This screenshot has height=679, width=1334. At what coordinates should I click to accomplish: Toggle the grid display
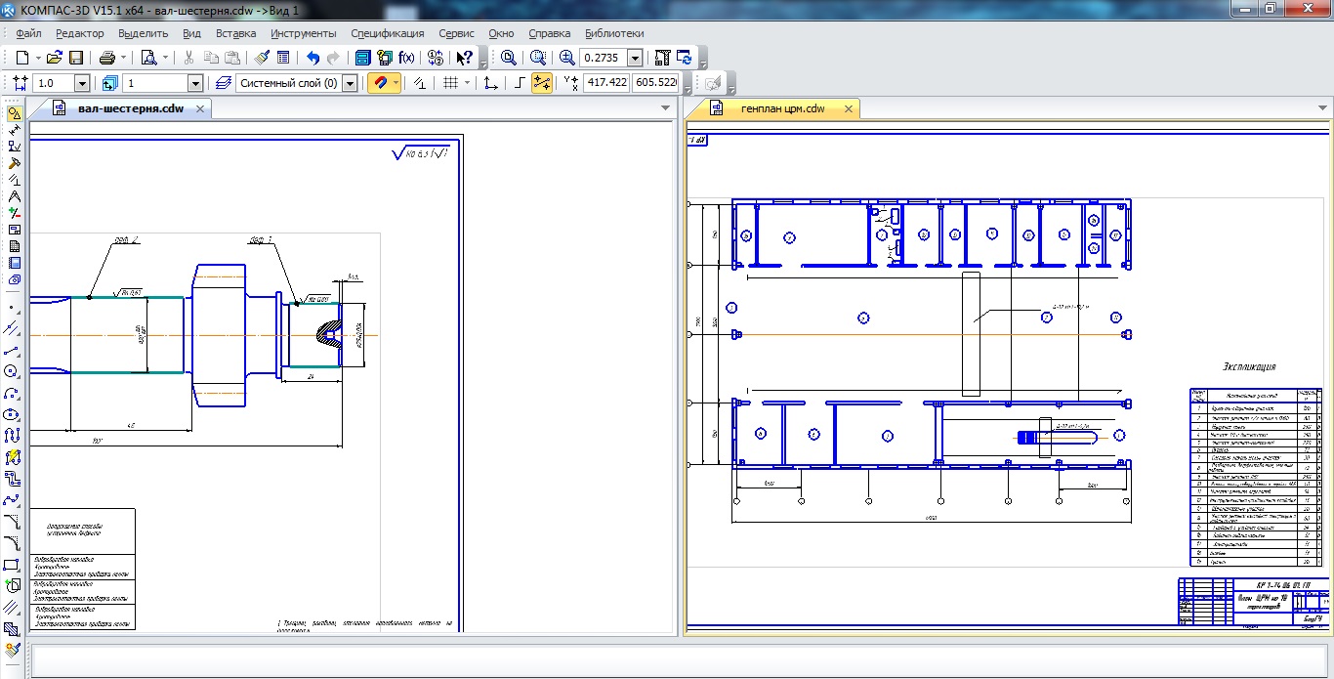(x=450, y=83)
